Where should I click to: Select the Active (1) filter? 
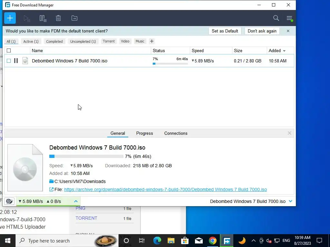click(x=31, y=41)
